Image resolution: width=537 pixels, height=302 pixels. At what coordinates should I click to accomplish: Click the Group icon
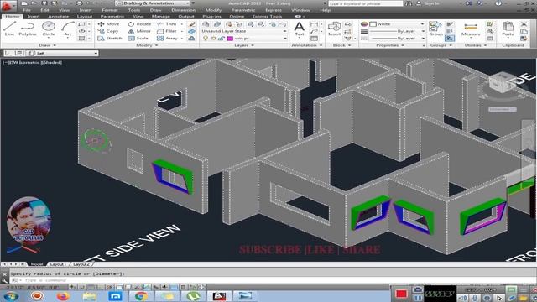pos(435,29)
